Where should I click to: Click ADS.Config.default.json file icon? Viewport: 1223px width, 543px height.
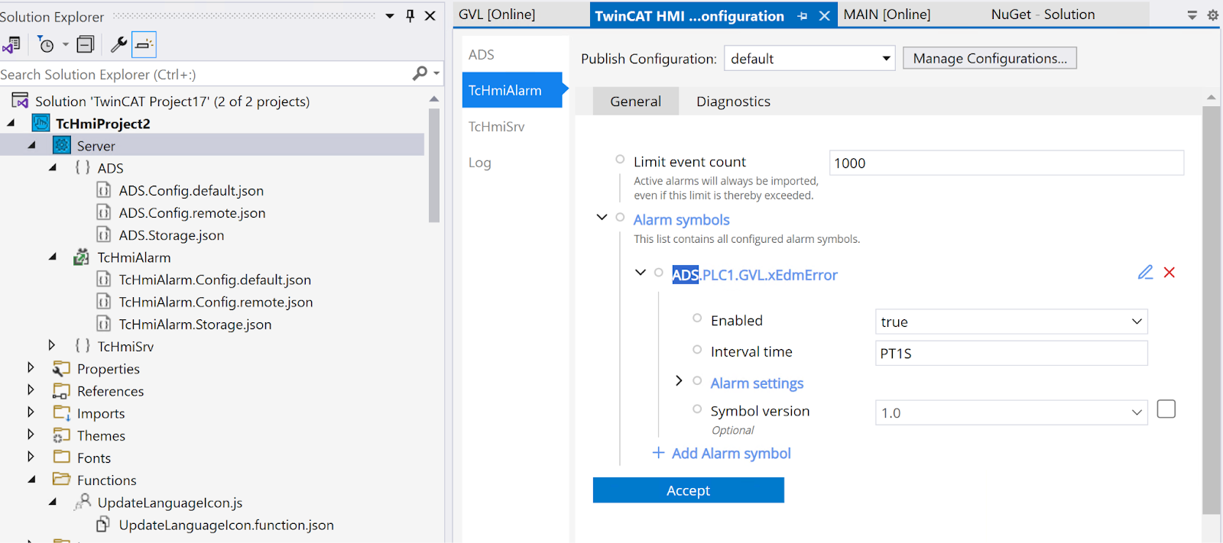click(104, 190)
